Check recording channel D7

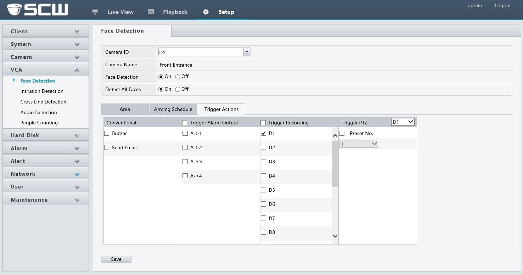coord(263,218)
